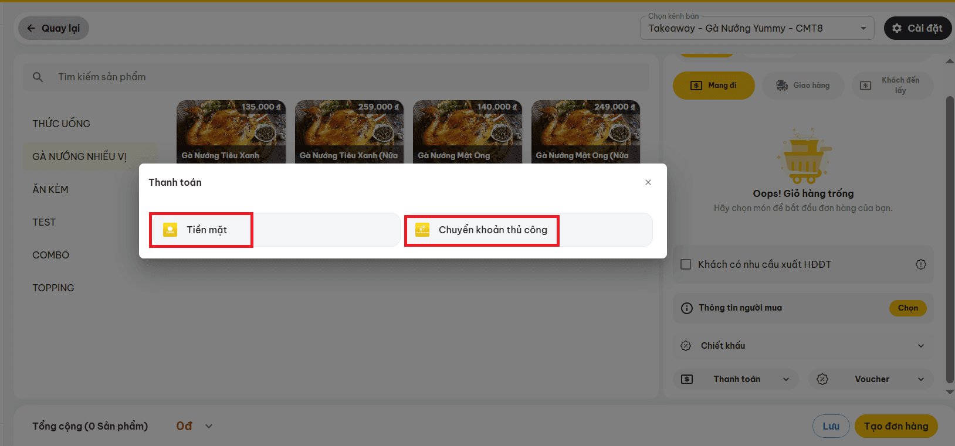
Task: Choose Chuyển khoản thủ công payment method
Action: click(x=527, y=230)
